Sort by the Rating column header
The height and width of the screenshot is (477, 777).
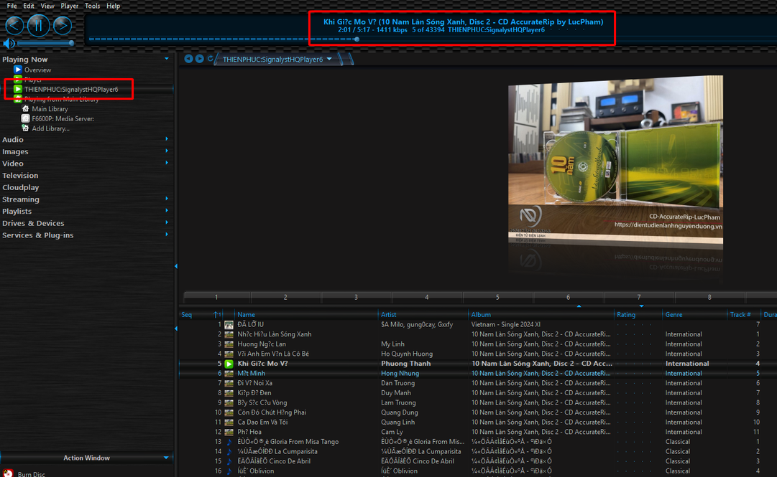coord(626,315)
